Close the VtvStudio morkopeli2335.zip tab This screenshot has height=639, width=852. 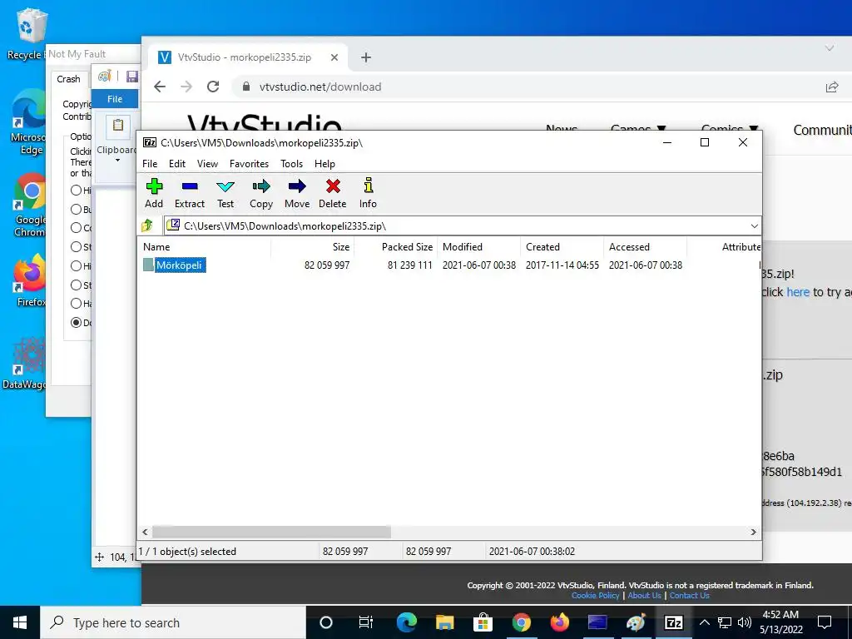[334, 57]
